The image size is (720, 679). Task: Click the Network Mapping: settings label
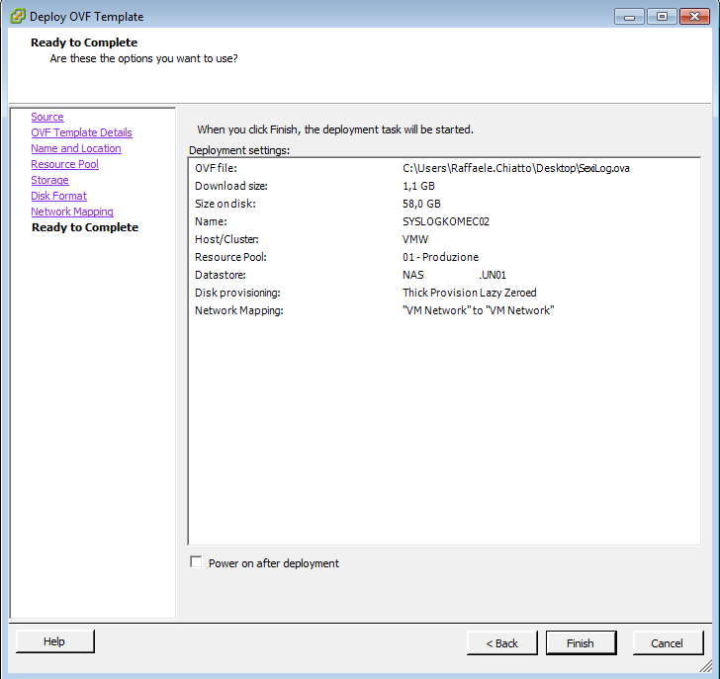click(x=239, y=310)
